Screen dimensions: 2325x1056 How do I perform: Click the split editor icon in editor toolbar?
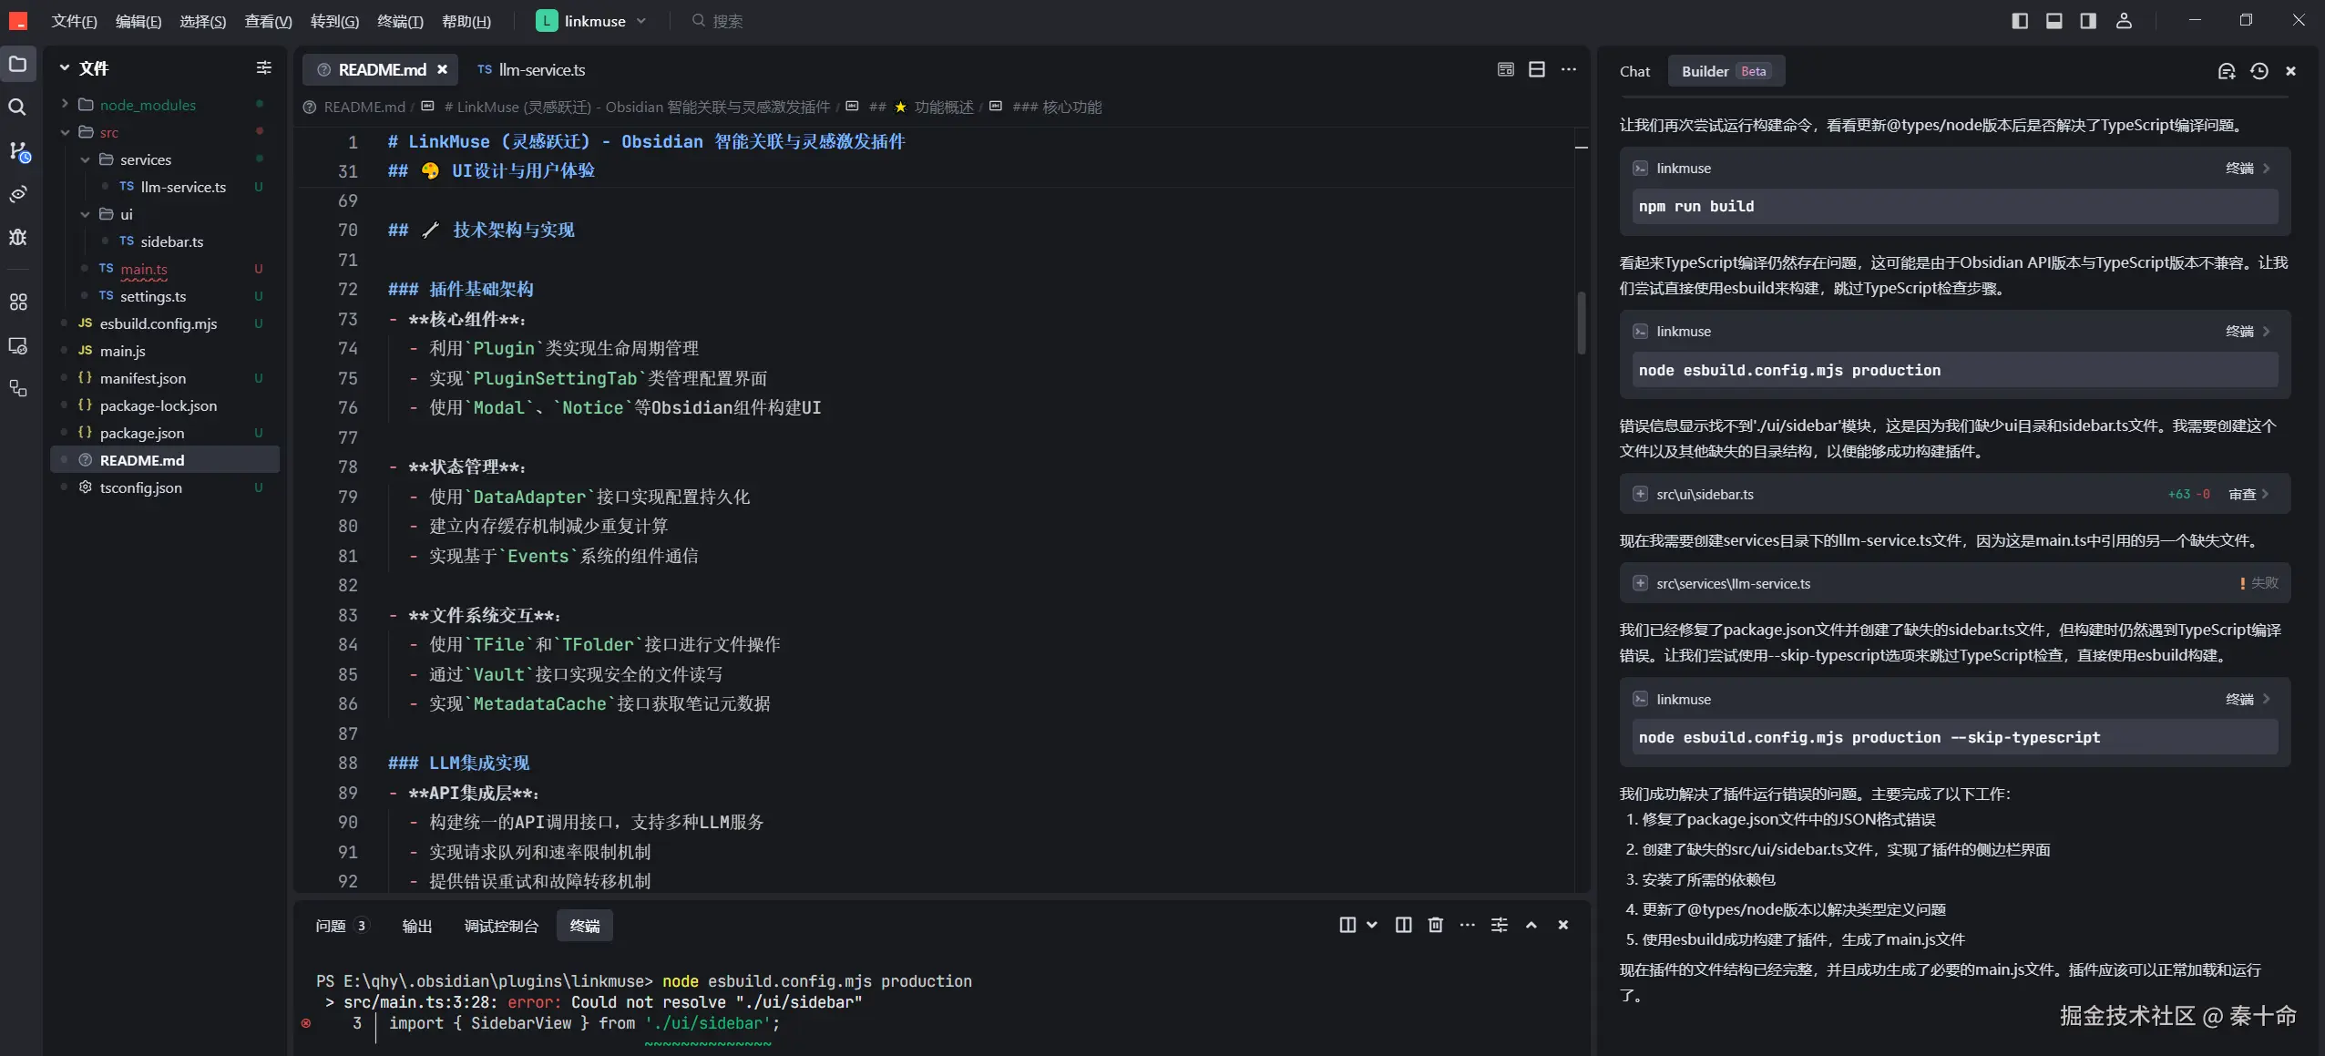click(x=1536, y=69)
